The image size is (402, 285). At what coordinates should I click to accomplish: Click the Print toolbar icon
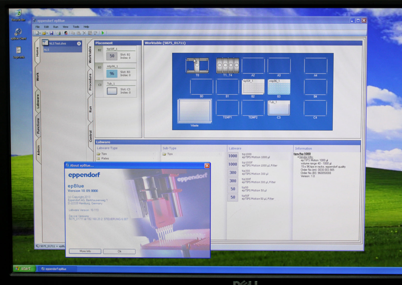59,33
